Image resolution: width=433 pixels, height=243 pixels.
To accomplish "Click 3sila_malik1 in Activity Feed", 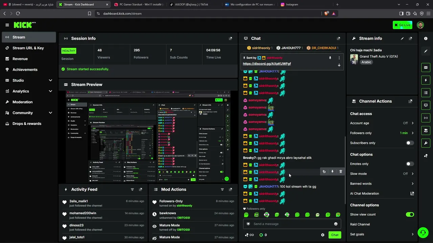I will (x=78, y=201).
